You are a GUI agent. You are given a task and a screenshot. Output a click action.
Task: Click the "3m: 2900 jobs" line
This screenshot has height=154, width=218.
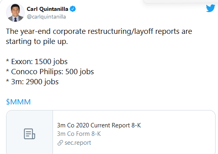point(32,82)
